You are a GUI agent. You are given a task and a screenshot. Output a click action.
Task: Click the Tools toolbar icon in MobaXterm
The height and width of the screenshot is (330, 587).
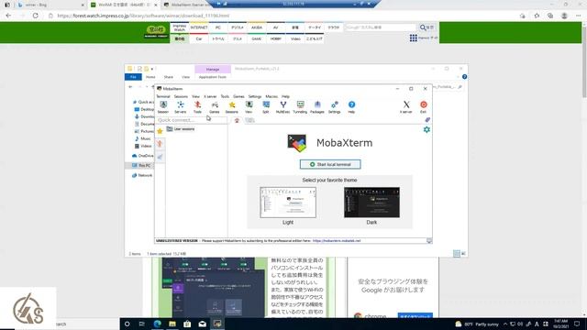pos(197,107)
